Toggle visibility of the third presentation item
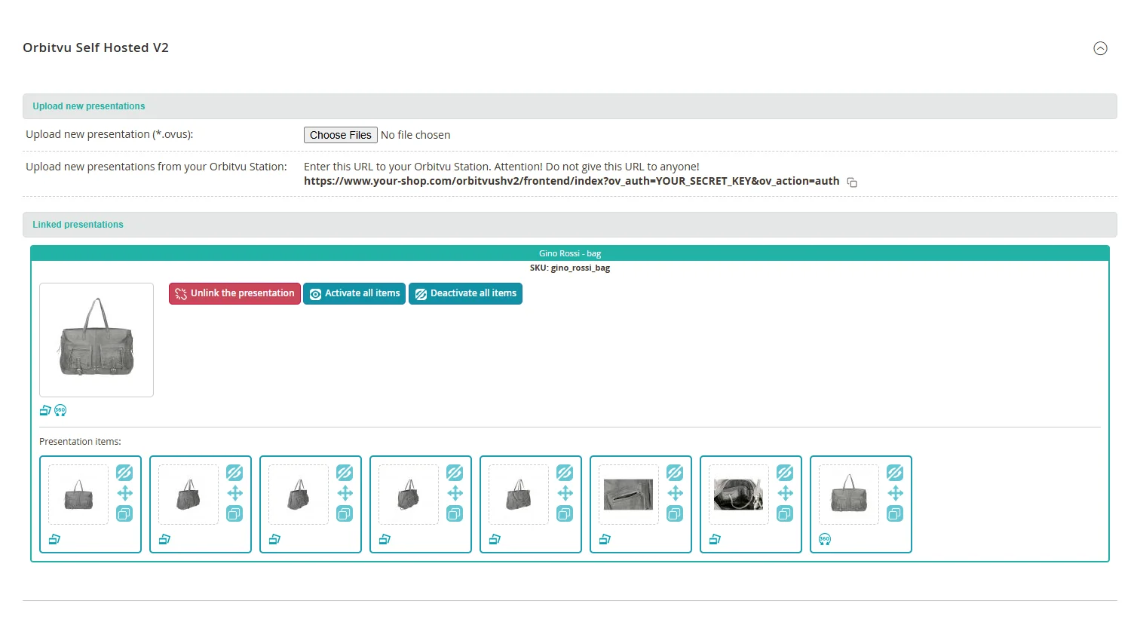1140x625 pixels. click(x=345, y=473)
